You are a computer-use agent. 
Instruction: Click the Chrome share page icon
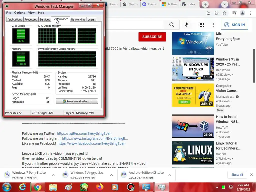pos(216,13)
